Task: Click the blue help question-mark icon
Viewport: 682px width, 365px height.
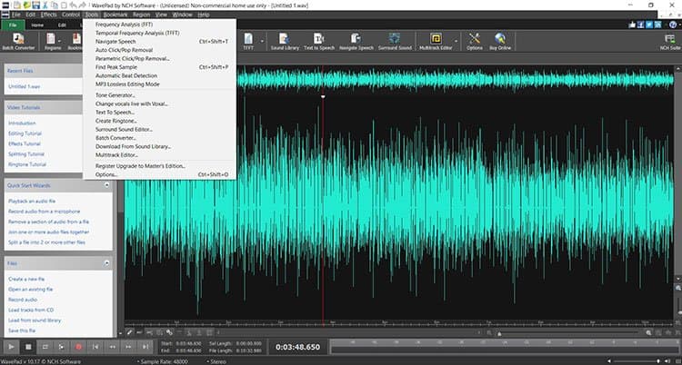Action: click(x=672, y=25)
